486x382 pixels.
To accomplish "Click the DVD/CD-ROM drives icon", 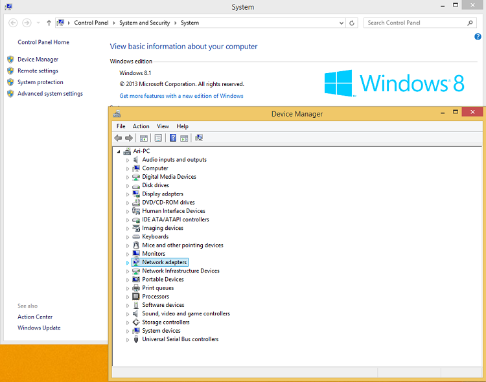I will (136, 202).
